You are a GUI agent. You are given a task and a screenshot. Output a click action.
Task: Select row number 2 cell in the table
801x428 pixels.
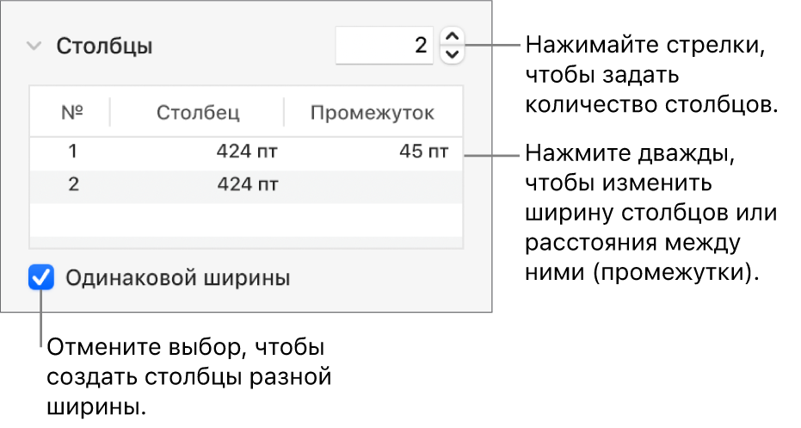click(73, 183)
